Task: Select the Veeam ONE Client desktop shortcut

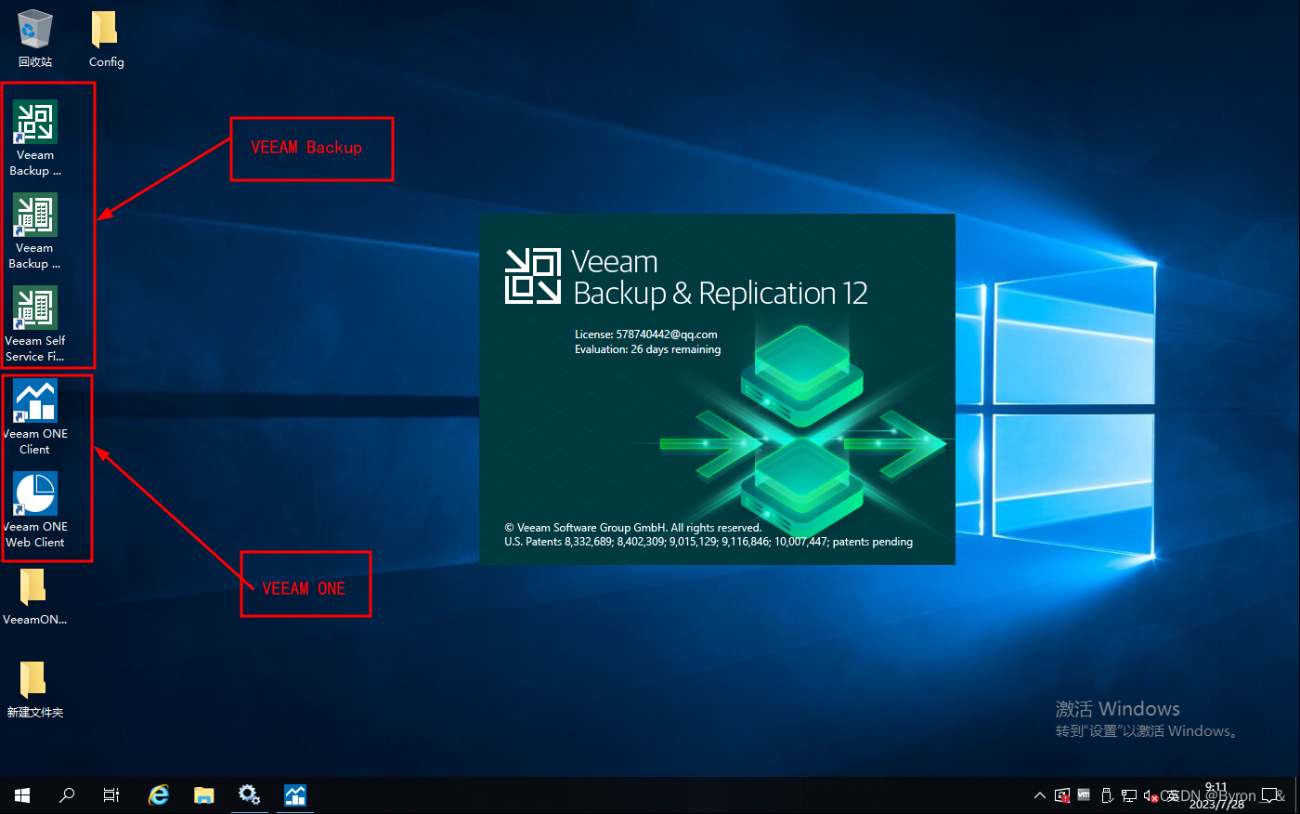Action: 35,416
